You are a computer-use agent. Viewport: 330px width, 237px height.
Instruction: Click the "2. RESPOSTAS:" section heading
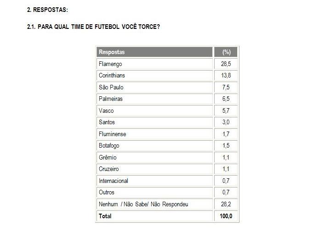pos(47,10)
